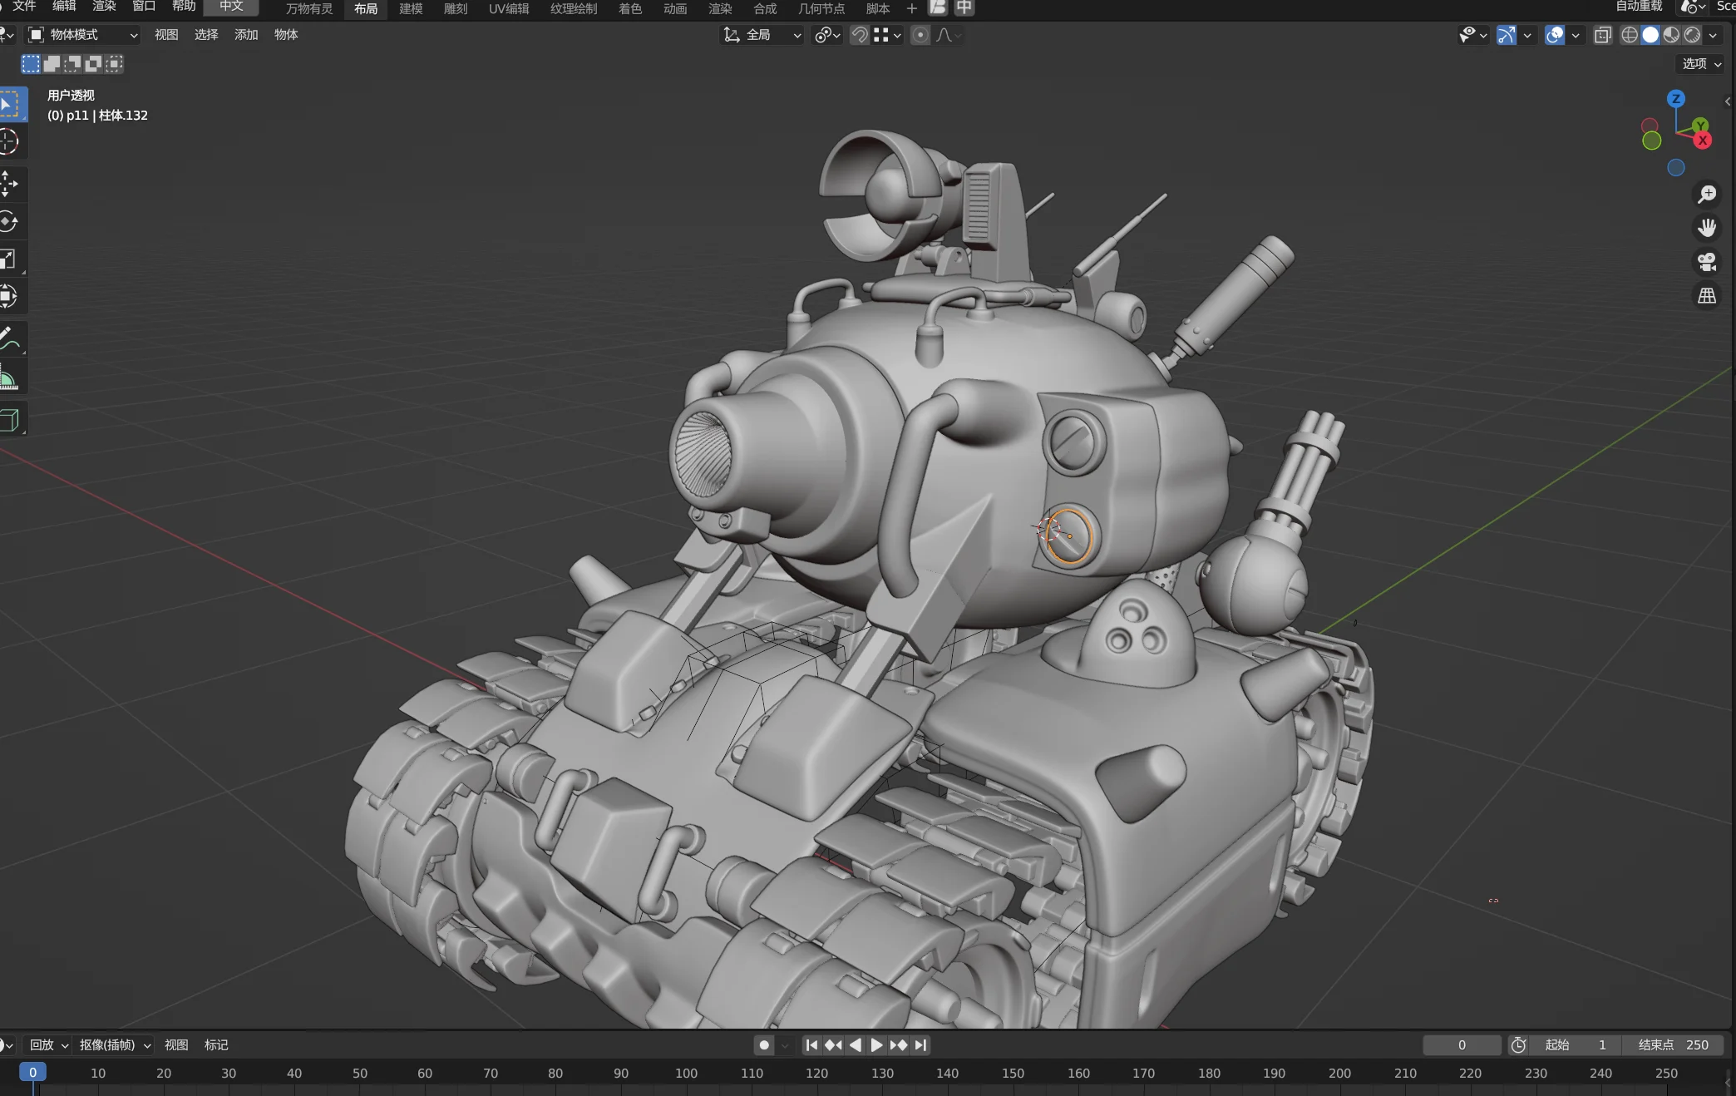
Task: Click the pan view hand icon
Action: [1707, 228]
